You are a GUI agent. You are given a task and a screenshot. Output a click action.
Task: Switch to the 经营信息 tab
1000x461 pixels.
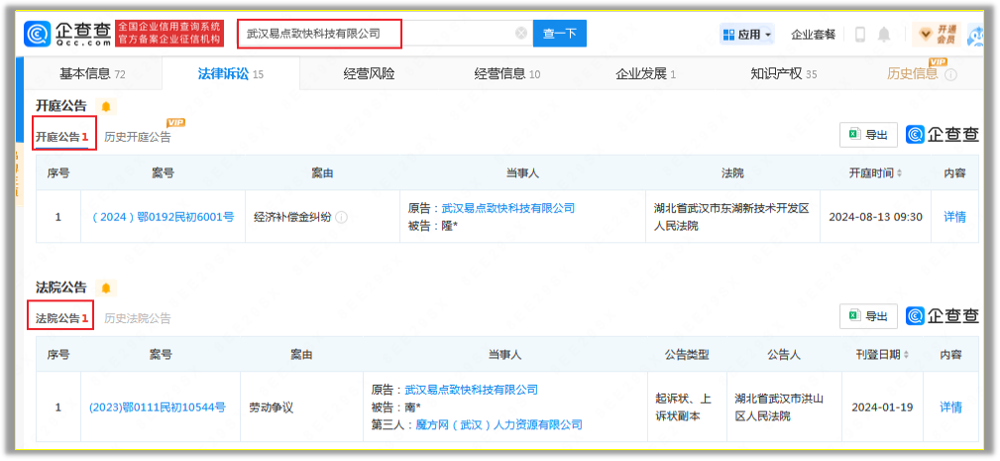point(507,74)
